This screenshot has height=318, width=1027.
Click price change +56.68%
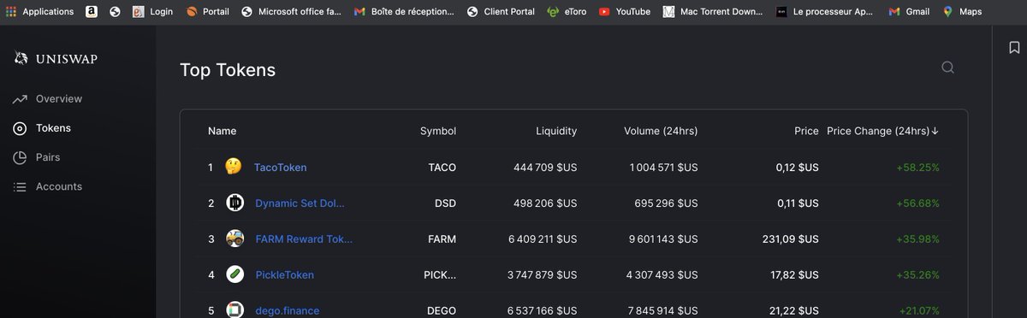click(x=918, y=203)
